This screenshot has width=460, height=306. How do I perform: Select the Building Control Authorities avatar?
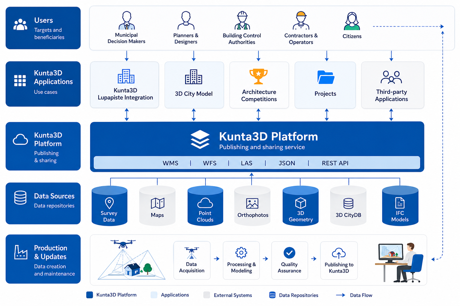[x=242, y=20]
